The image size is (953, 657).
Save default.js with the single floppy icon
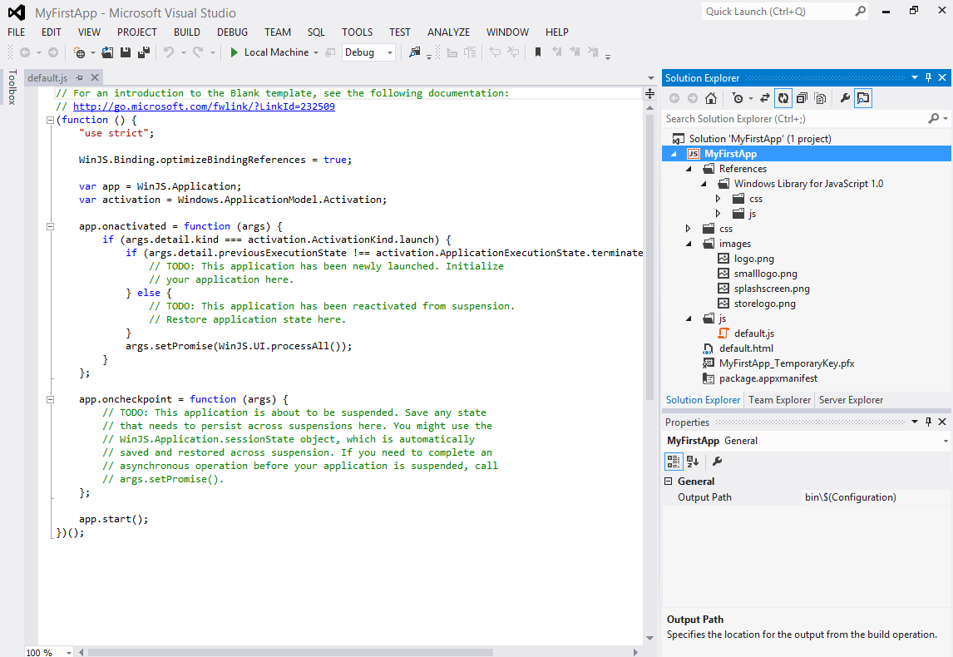pos(126,53)
